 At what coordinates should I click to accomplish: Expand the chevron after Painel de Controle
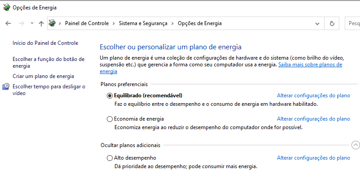point(114,23)
